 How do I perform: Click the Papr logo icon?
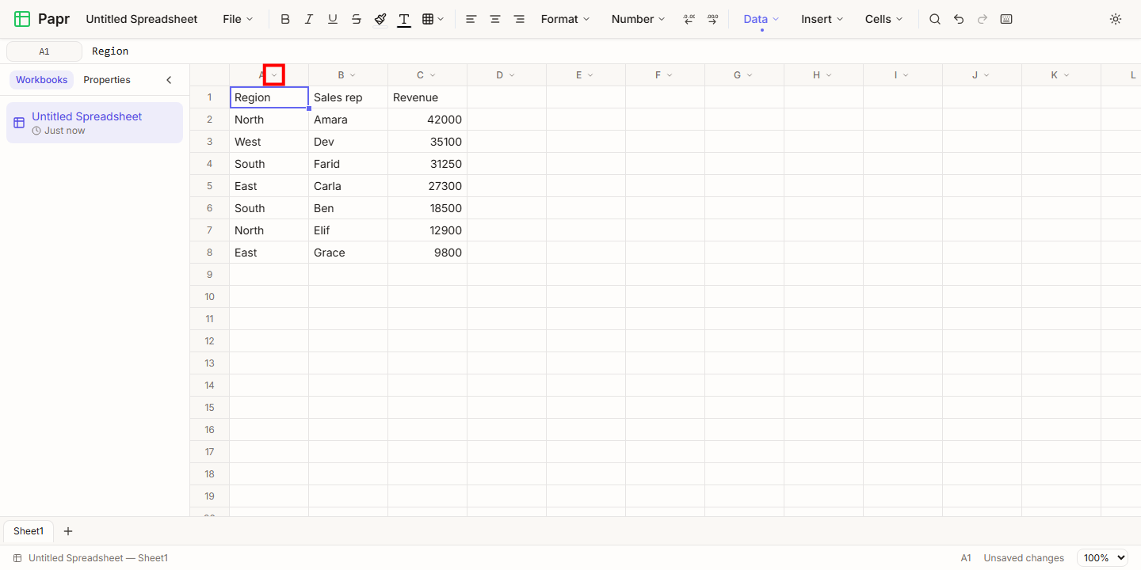click(22, 19)
